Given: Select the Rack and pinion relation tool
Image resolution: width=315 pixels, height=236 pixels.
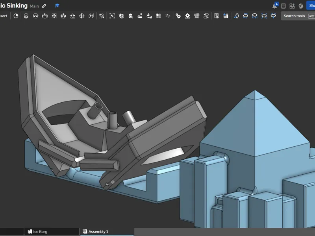Looking at the screenshot, I should click(187, 16).
